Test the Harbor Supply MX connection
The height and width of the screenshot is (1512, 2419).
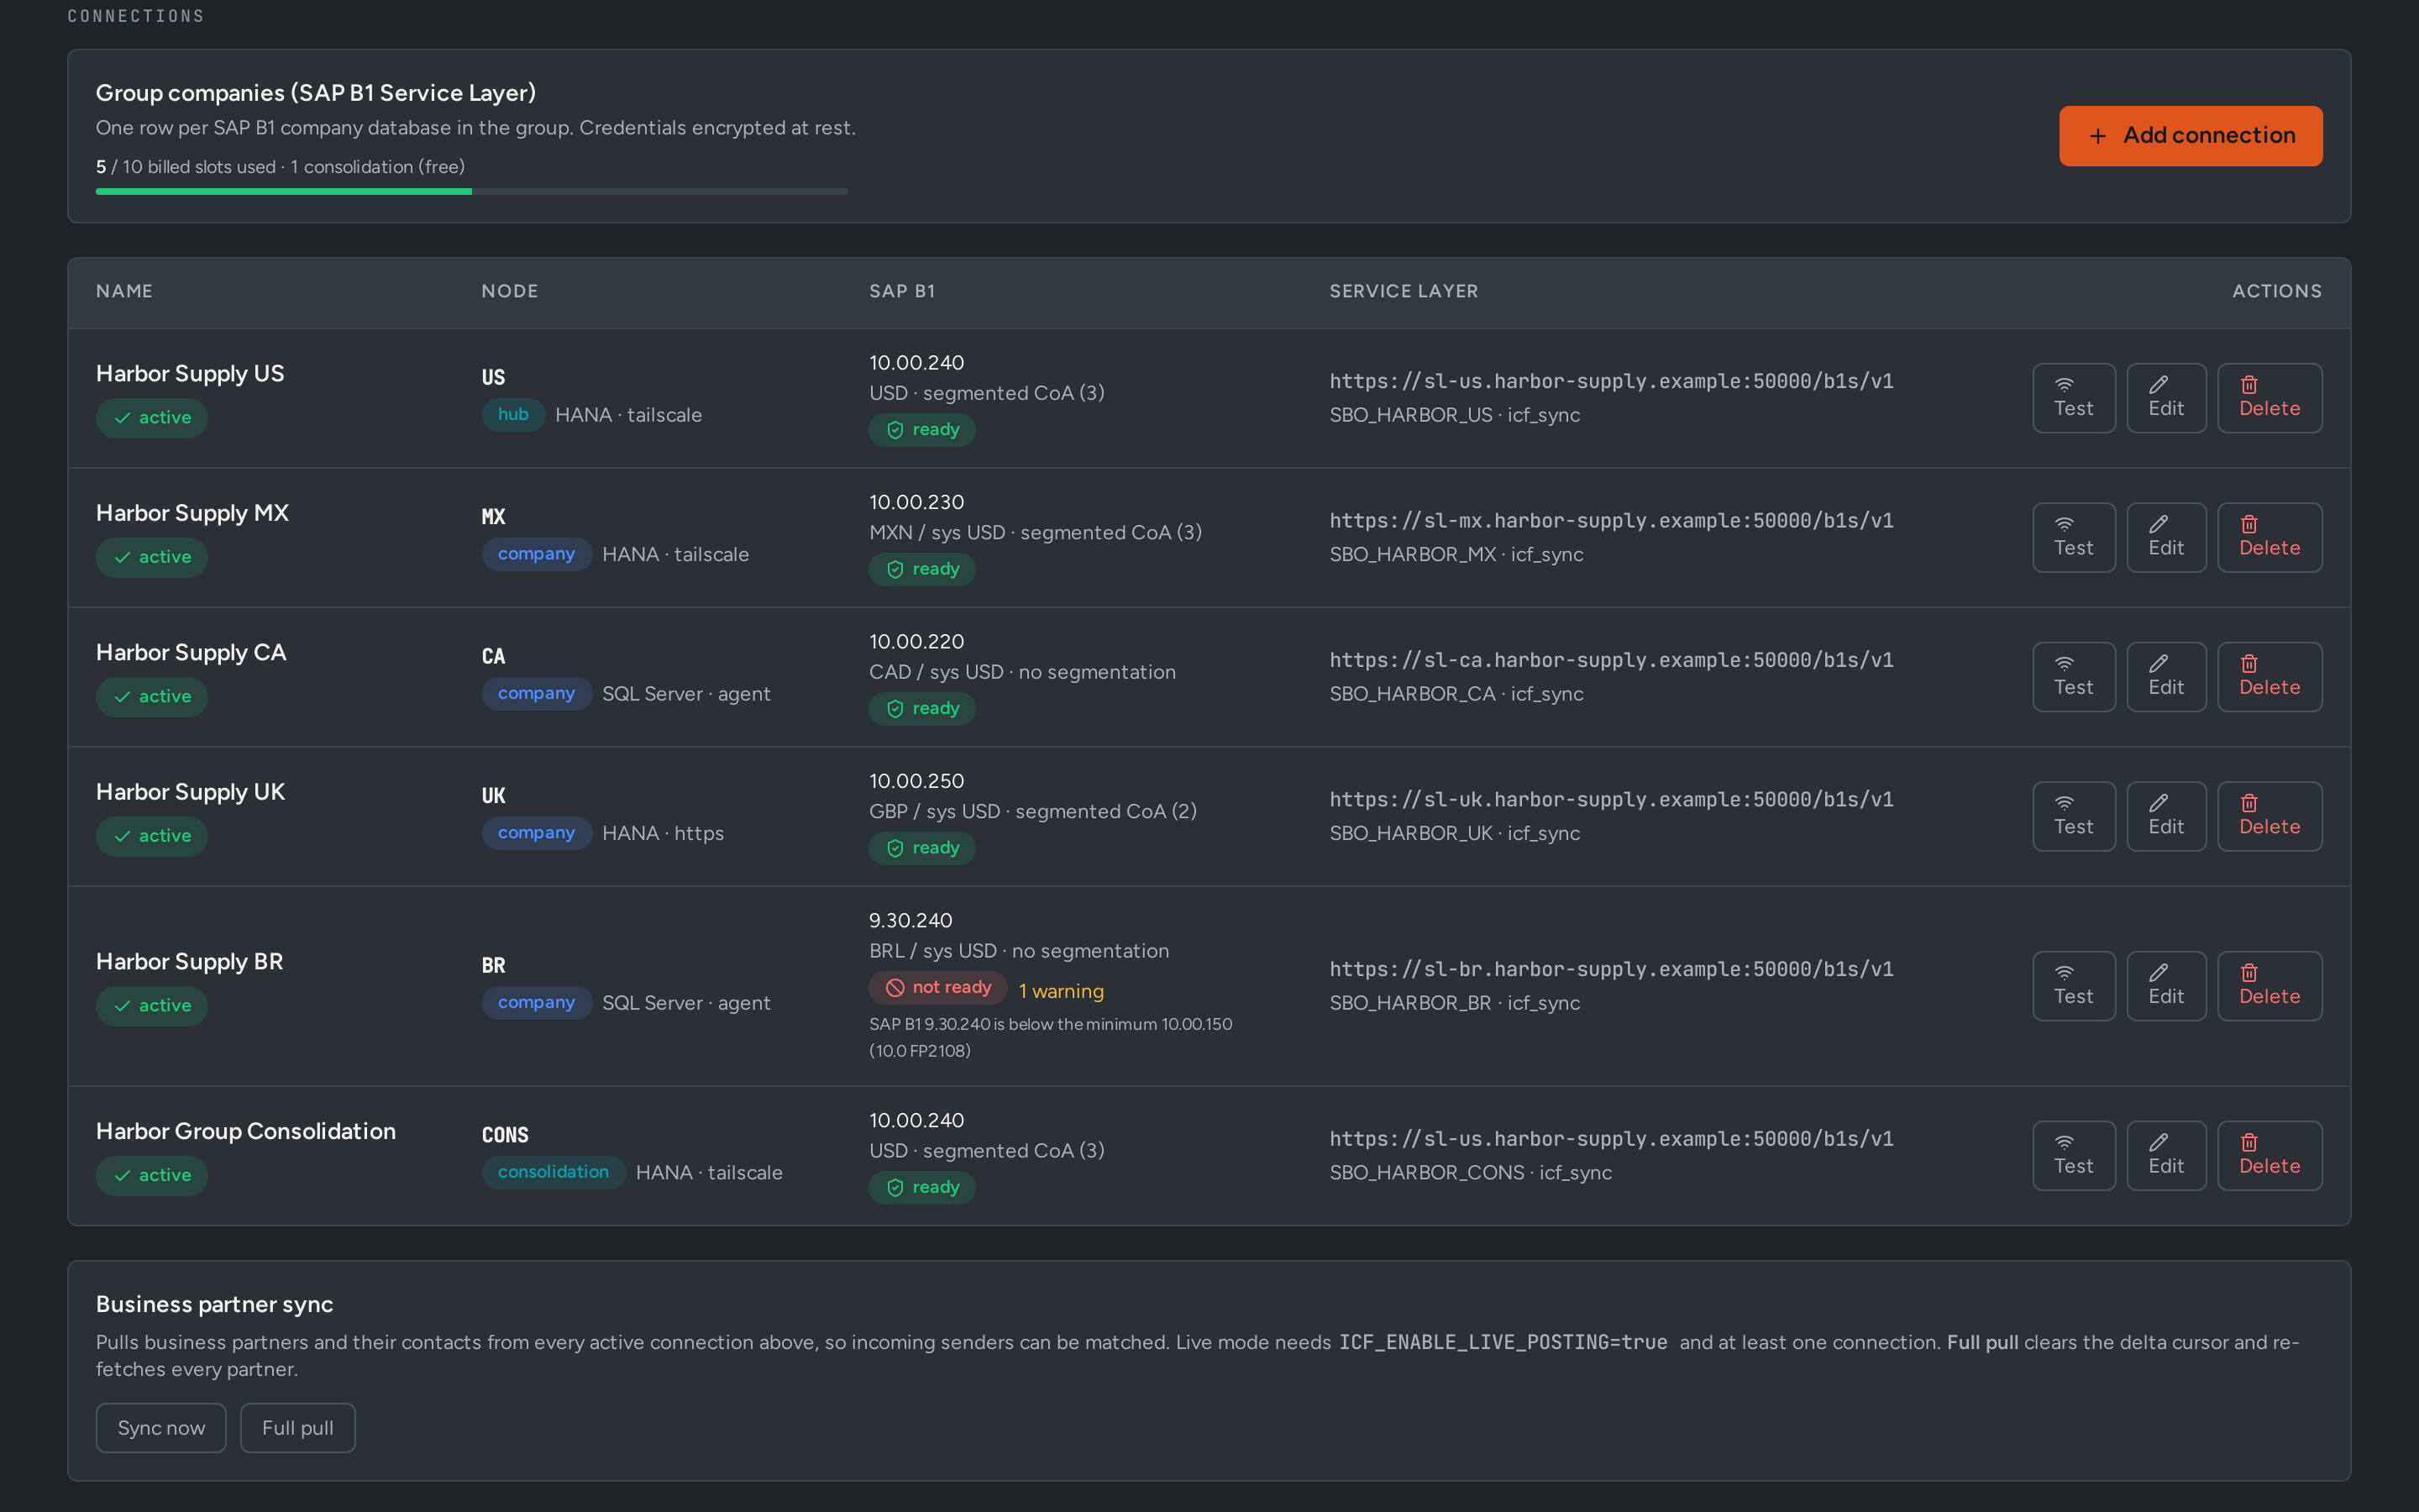click(x=2073, y=537)
